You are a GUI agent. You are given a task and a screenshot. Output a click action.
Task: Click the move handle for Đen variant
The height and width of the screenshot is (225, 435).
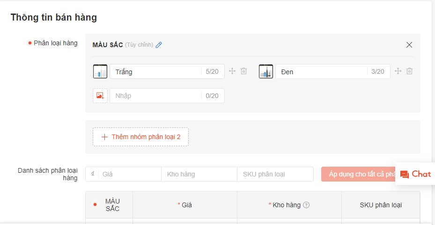398,71
